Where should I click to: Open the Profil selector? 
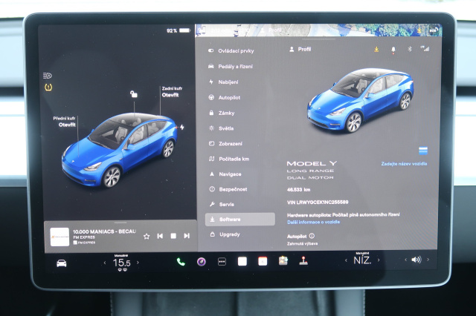[300, 49]
